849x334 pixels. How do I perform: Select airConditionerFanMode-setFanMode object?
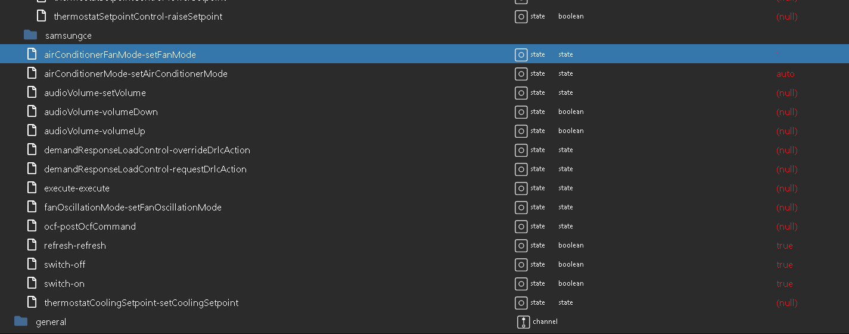click(120, 55)
